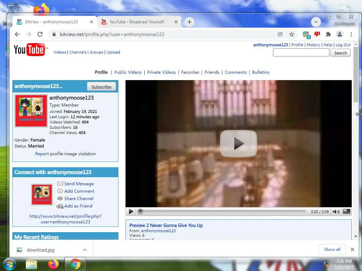Close the BitView anthonymoose123 tab

(92, 22)
